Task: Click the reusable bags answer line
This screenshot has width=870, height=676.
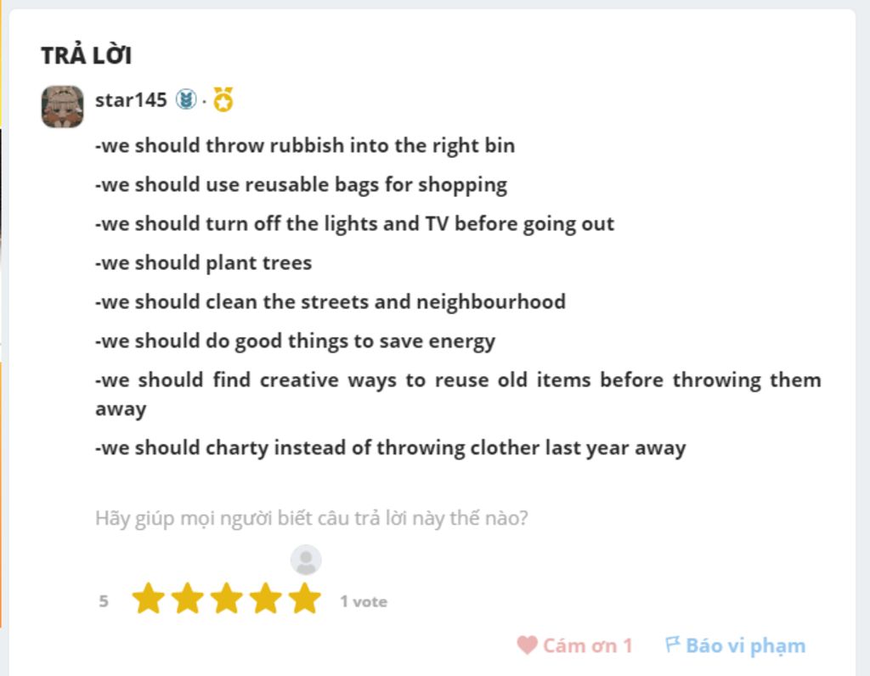Action: point(302,184)
